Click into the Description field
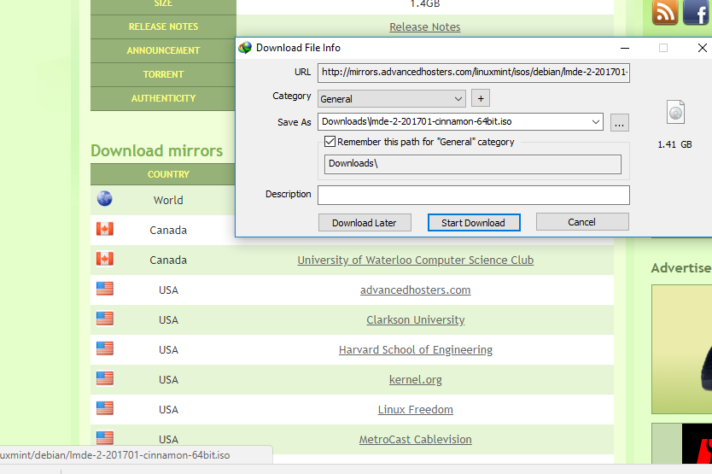 [474, 195]
